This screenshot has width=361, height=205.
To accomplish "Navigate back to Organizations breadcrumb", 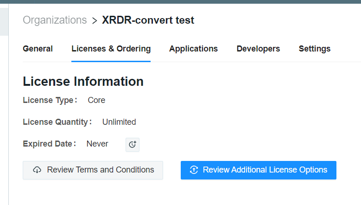I will [55, 20].
